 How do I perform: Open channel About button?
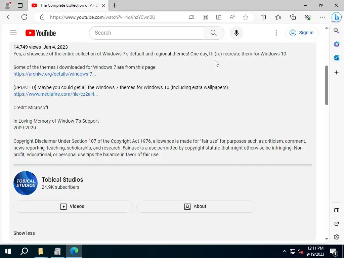click(x=196, y=207)
